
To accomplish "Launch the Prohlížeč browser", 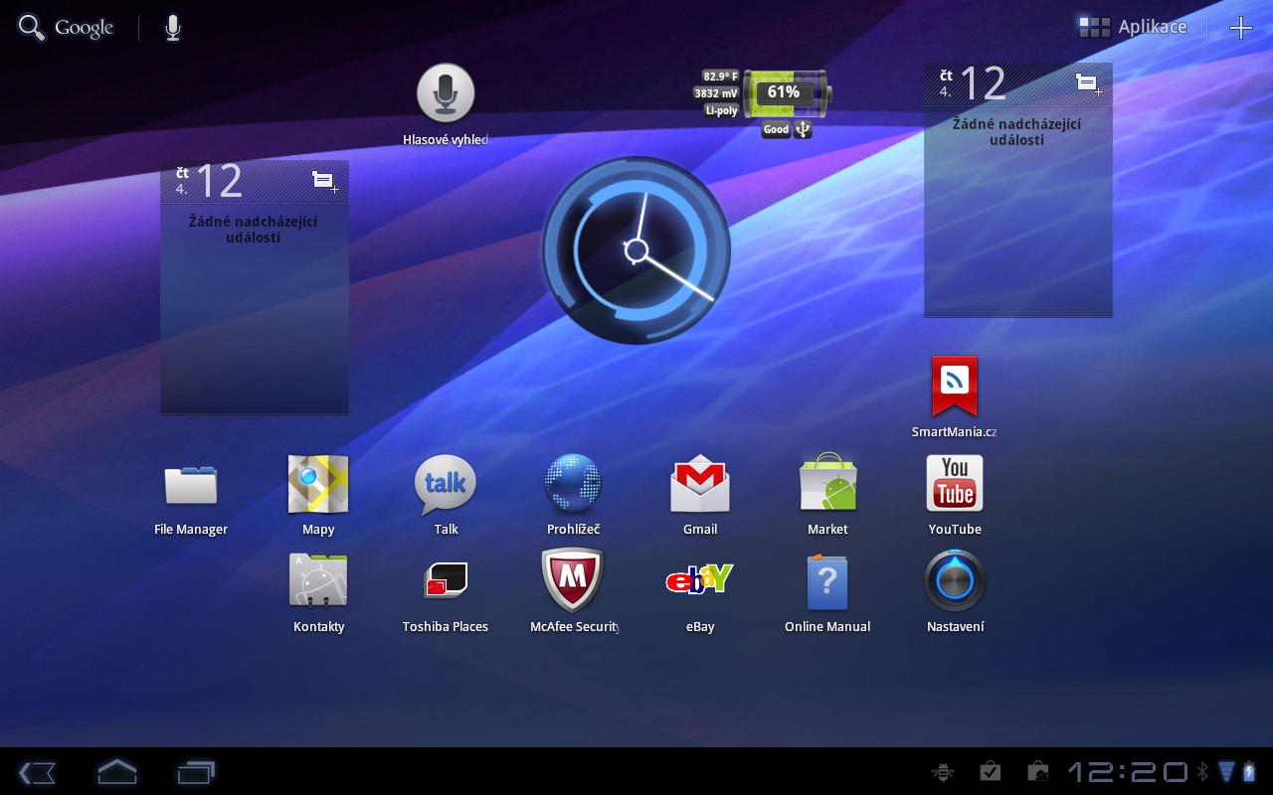I will coord(573,496).
